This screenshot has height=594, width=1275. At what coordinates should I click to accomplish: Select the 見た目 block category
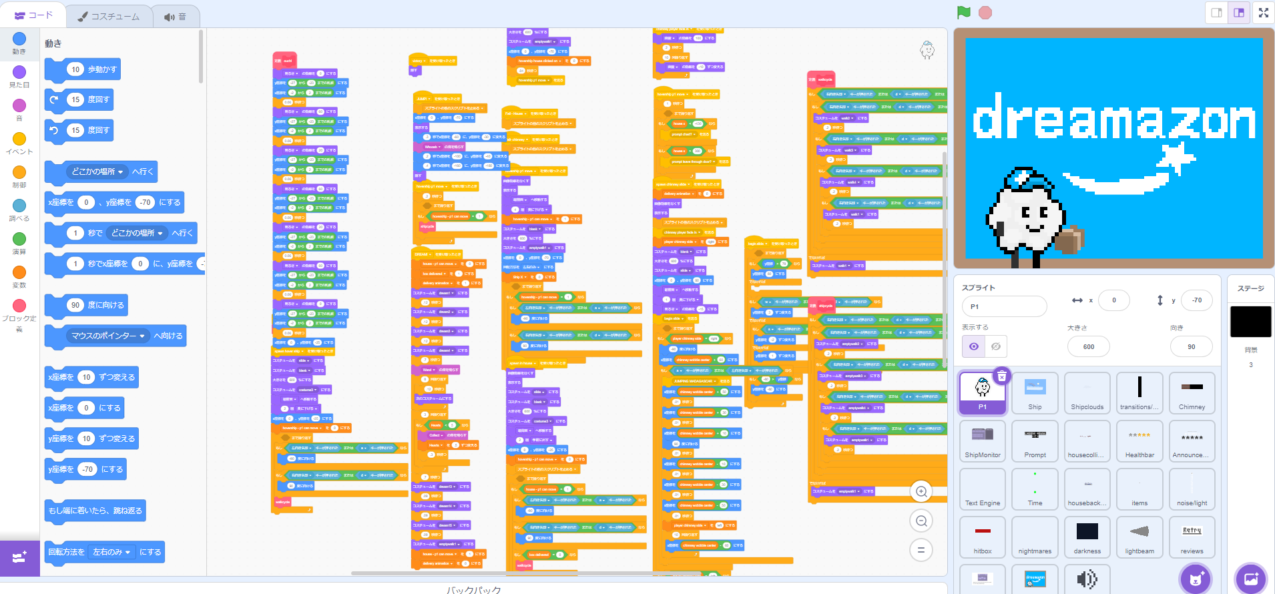19,85
